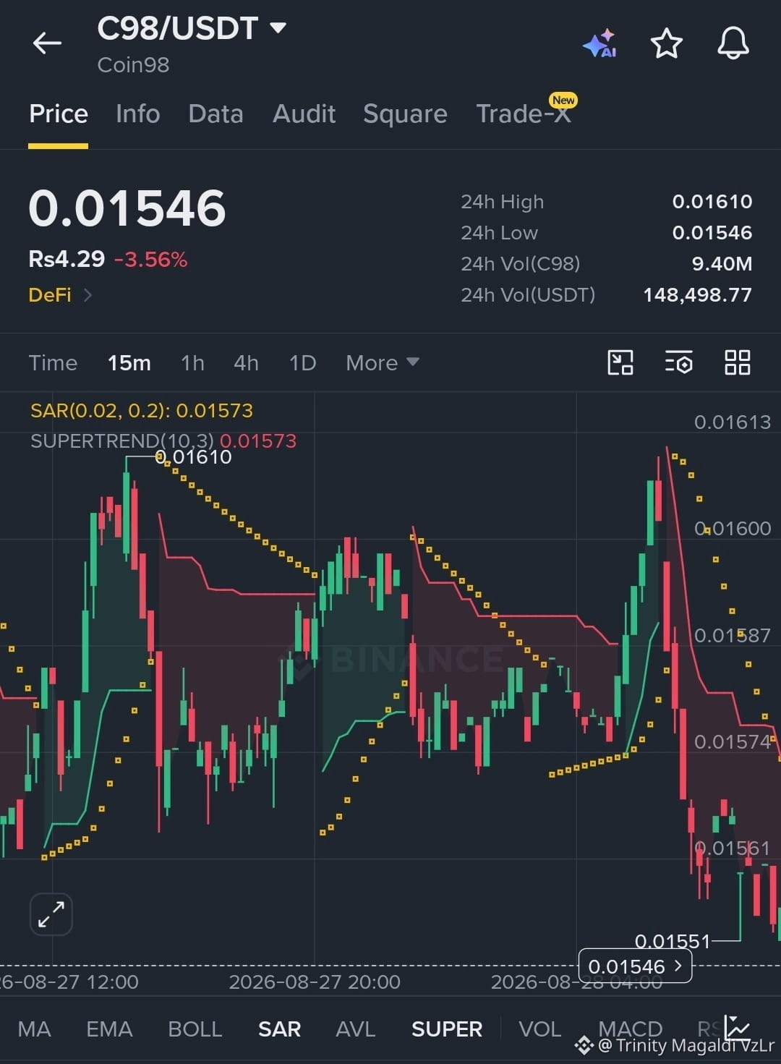Tap the 0.01600 price axis label
The height and width of the screenshot is (1064, 781).
point(733,529)
